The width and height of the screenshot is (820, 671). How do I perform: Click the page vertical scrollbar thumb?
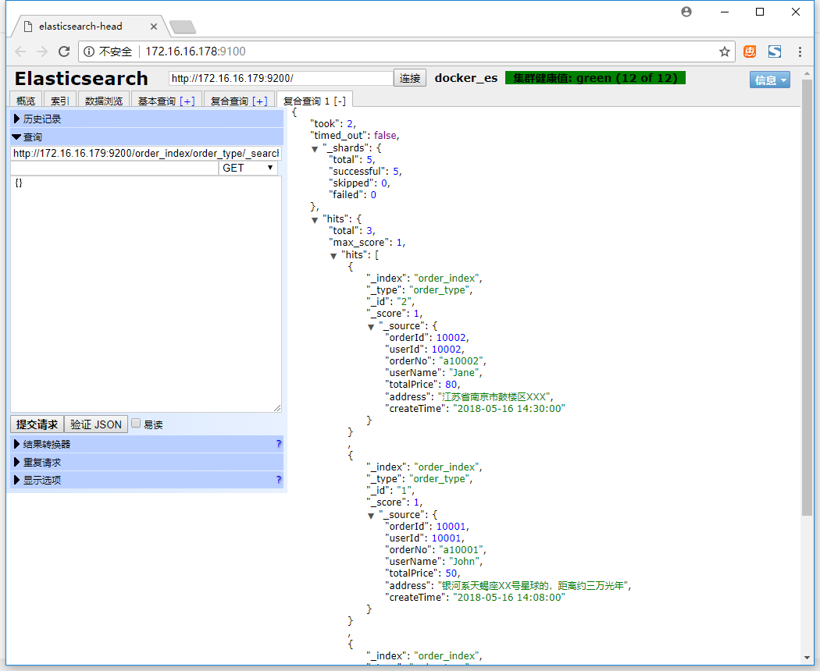pyautogui.click(x=807, y=298)
